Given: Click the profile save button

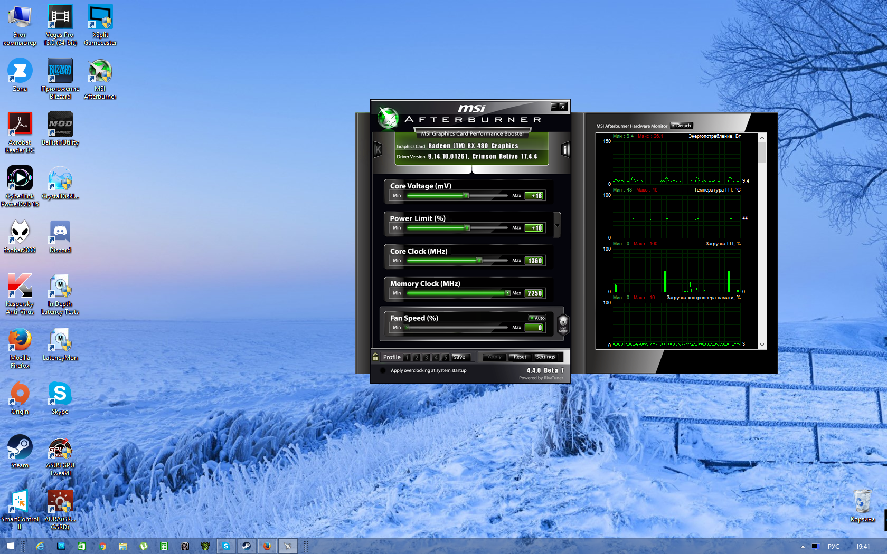Looking at the screenshot, I should [460, 357].
